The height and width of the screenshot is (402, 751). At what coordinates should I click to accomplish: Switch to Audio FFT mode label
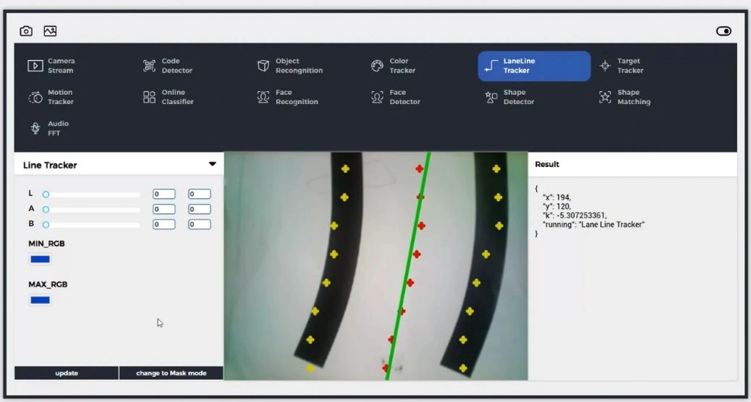pyautogui.click(x=57, y=128)
